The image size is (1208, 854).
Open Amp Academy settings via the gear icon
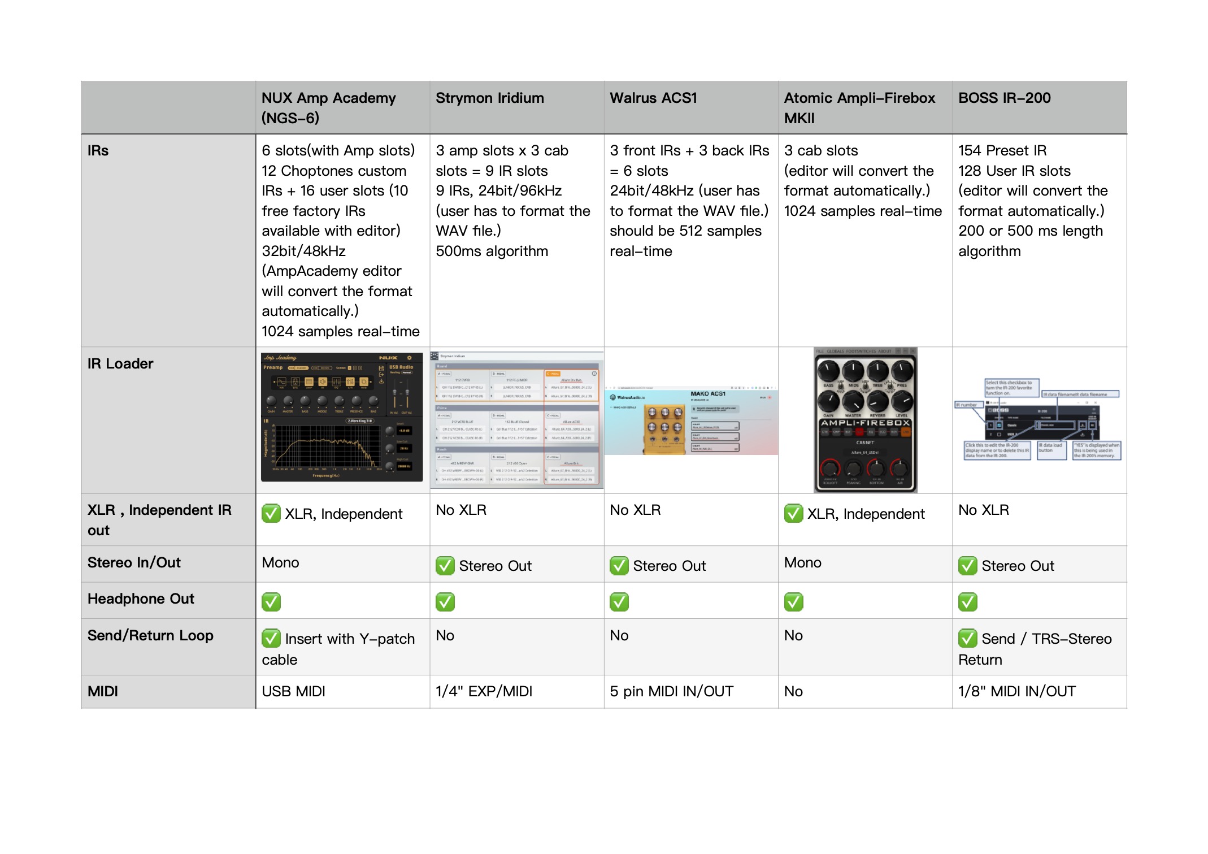tap(409, 358)
